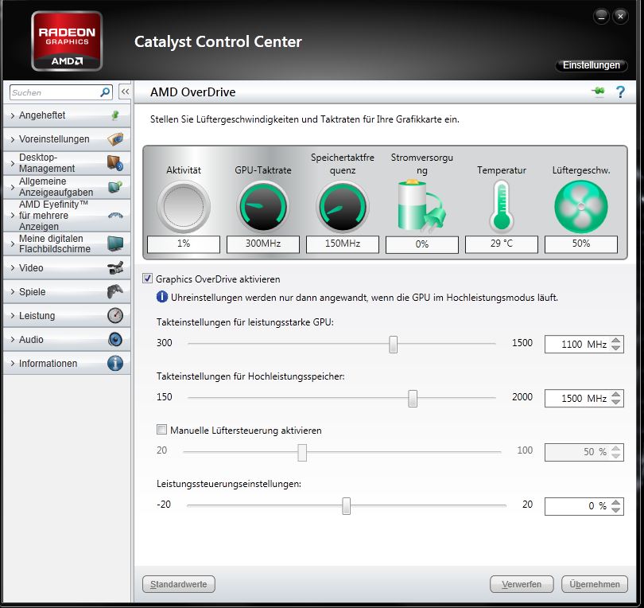Expand AMD Eyefinity für mehrere Anzeigen

coord(13,216)
